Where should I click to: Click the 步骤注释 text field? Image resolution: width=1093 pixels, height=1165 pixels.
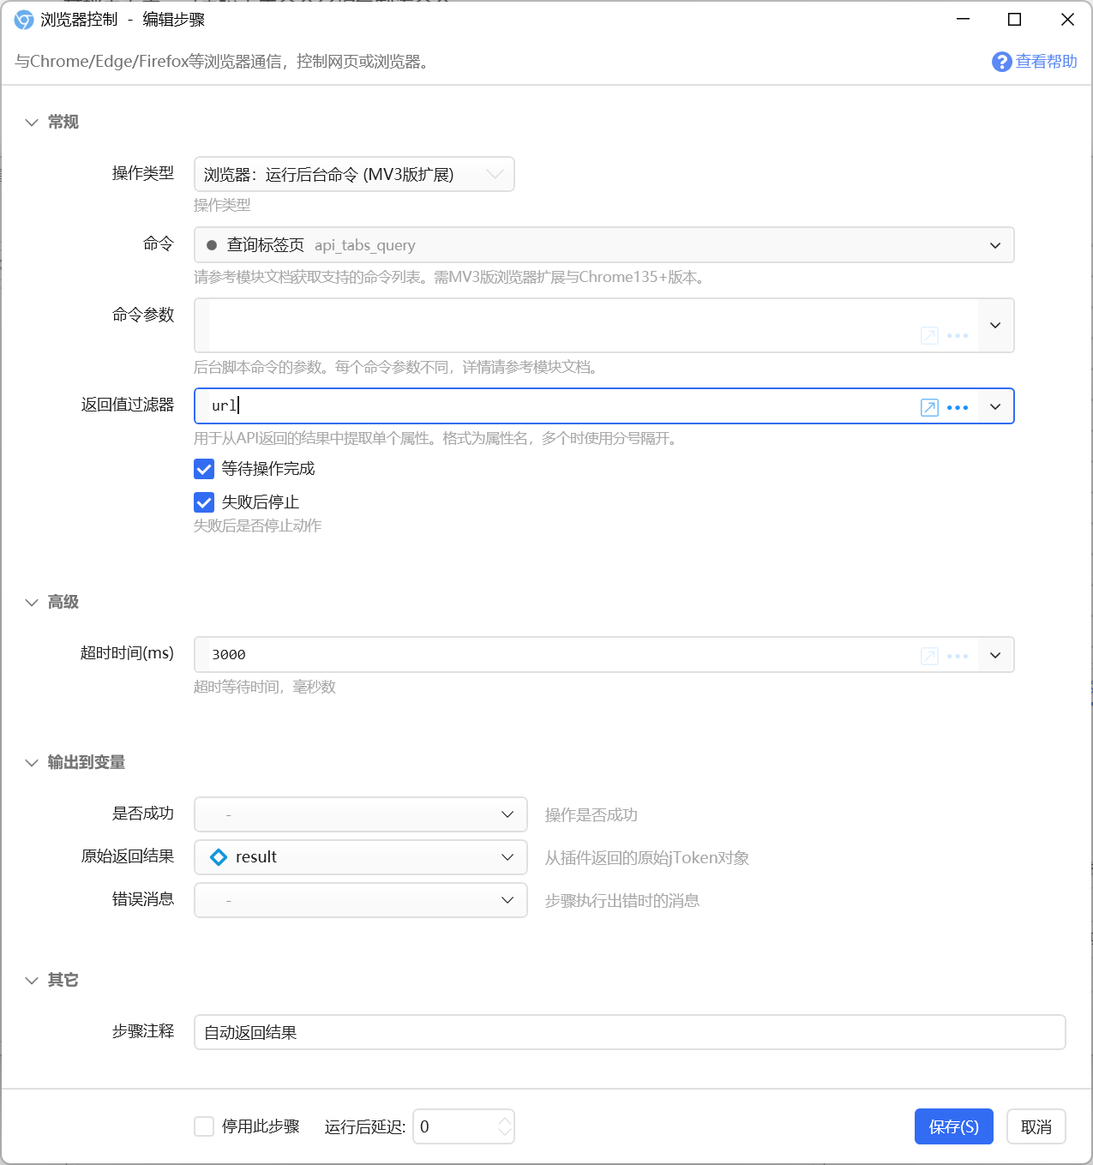click(x=629, y=1032)
